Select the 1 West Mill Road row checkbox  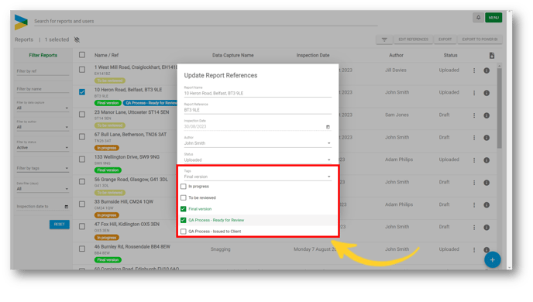82,70
